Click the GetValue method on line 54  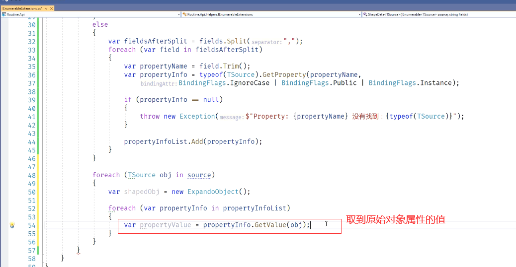(x=270, y=225)
